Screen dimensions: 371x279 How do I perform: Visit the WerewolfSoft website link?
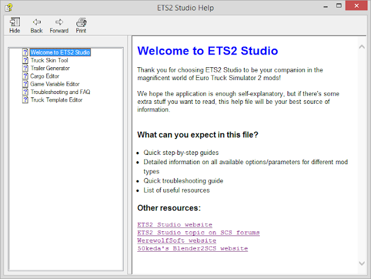176,240
